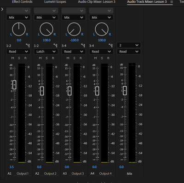Viewport: 184px width, 183px height.
Task: Mute track A4
Action: point(95,58)
